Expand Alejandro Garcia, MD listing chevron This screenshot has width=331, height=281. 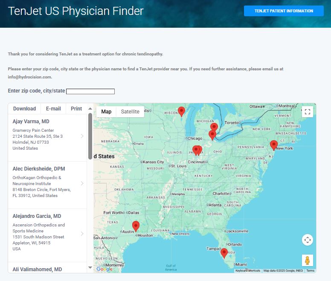[x=82, y=234]
